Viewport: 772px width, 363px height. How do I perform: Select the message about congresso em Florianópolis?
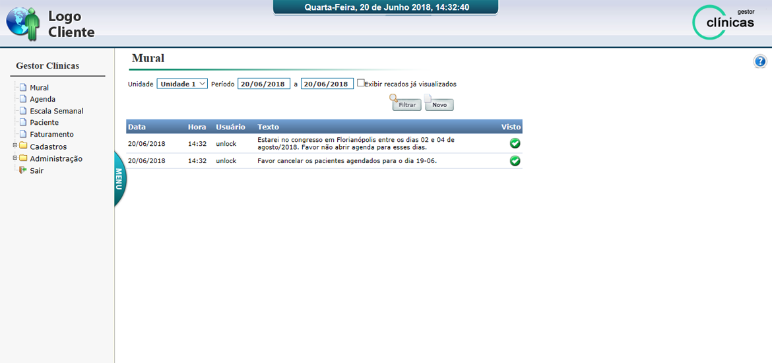click(356, 143)
